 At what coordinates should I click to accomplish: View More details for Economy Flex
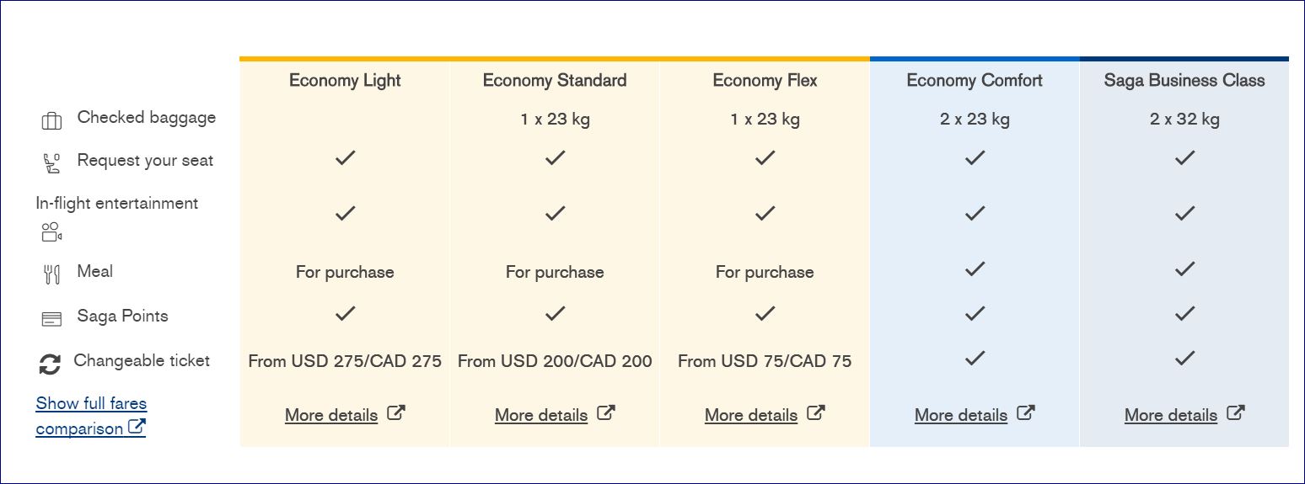[x=751, y=415]
